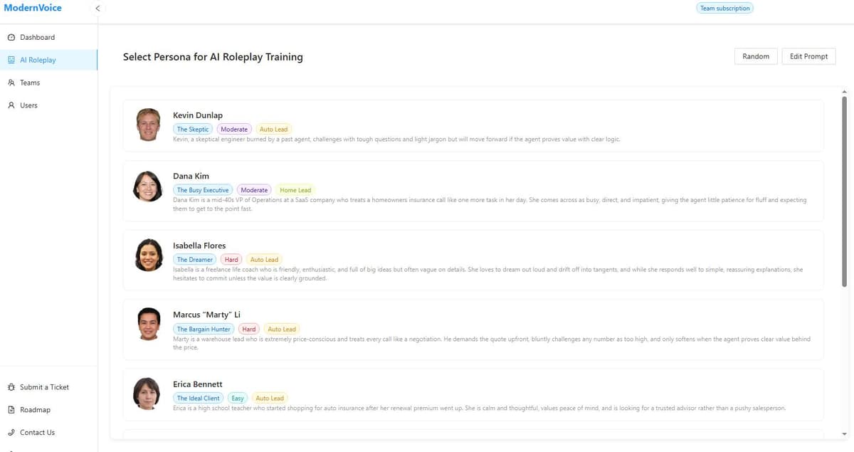Collapse the sidebar using the chevron
This screenshot has width=854, height=452.
[97, 9]
